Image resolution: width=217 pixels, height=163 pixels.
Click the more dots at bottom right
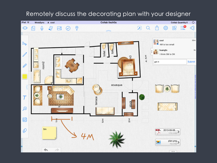click(x=173, y=151)
